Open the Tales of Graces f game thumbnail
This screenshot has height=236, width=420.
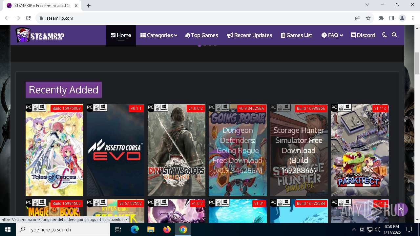[x=54, y=150]
